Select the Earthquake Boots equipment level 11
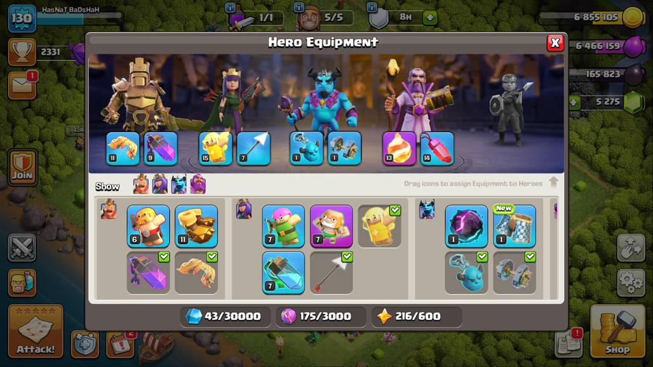 tap(196, 226)
